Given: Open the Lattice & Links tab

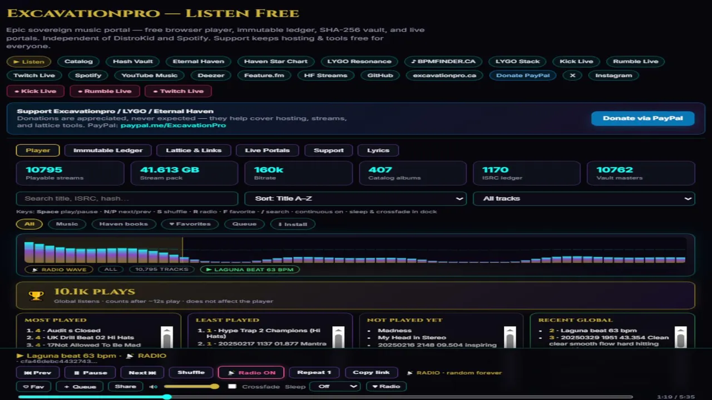Looking at the screenshot, I should [194, 150].
